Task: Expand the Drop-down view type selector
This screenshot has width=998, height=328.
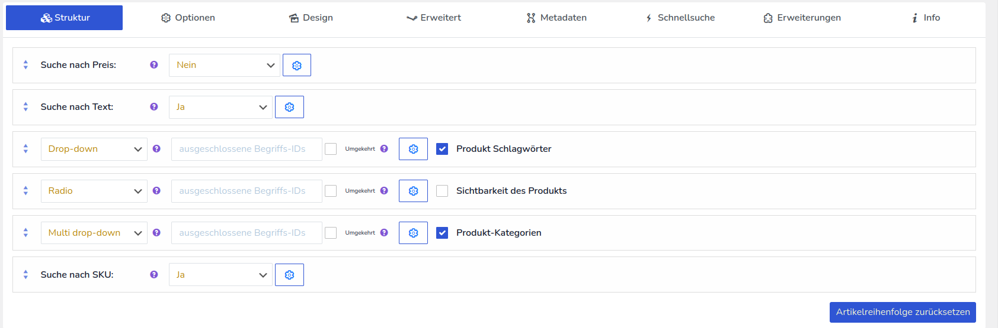Action: tap(94, 149)
